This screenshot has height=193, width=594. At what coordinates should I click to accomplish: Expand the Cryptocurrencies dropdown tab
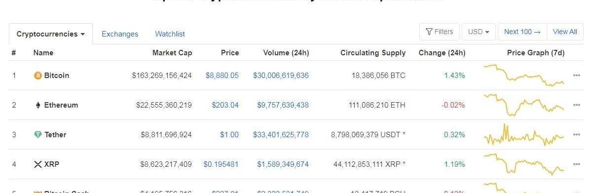(x=51, y=34)
